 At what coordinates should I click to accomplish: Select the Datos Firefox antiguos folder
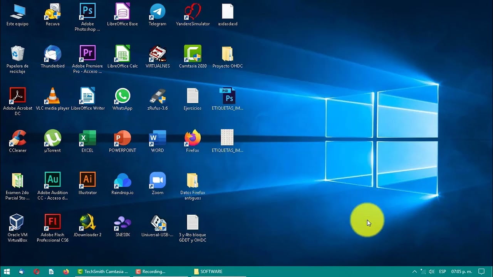click(193, 186)
